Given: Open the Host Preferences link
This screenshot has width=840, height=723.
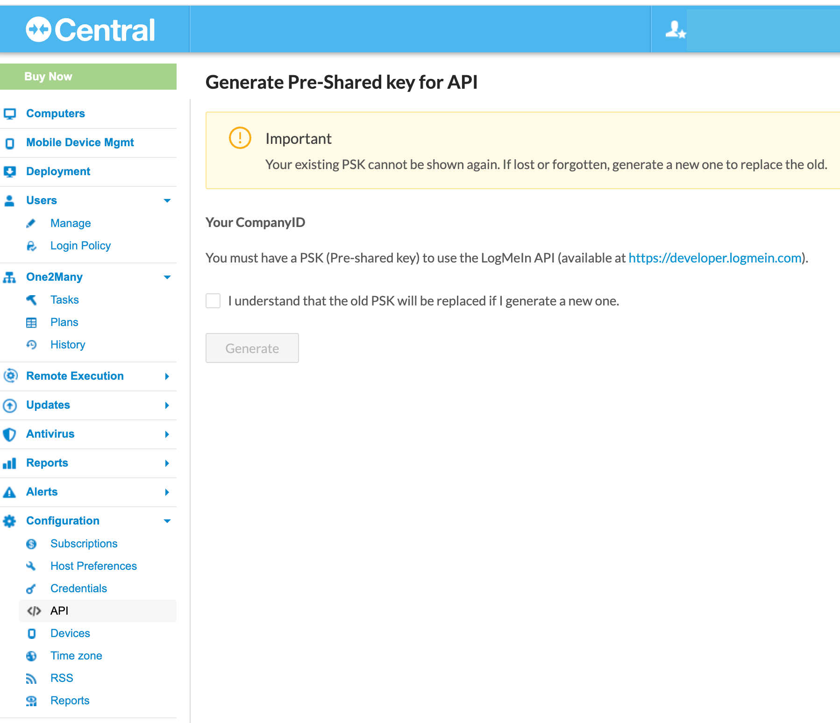Looking at the screenshot, I should (93, 566).
